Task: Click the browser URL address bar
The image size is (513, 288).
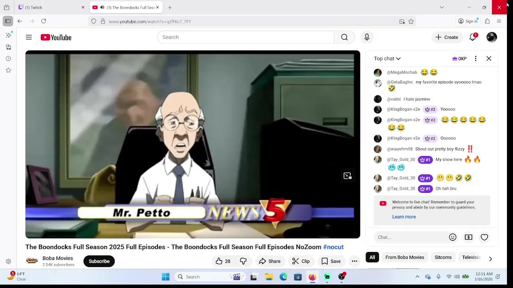Action: coord(252,22)
